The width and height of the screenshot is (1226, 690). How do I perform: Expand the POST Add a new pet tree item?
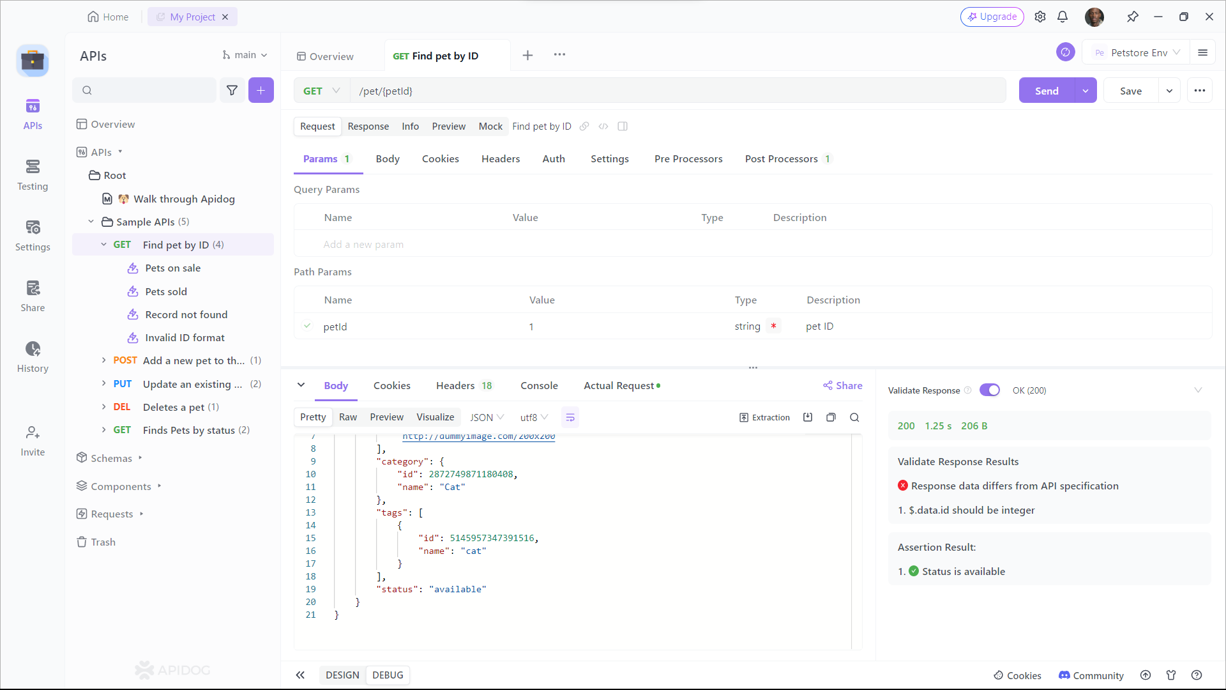(x=102, y=360)
